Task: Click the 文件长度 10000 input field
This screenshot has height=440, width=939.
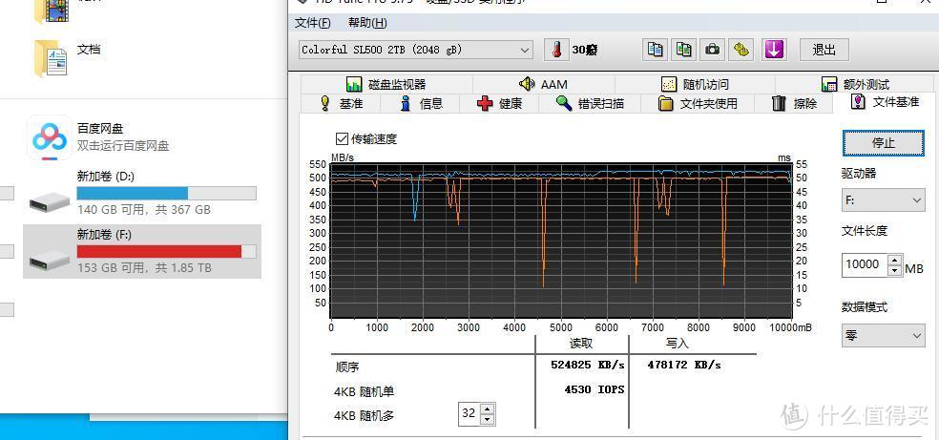Action: [x=865, y=264]
